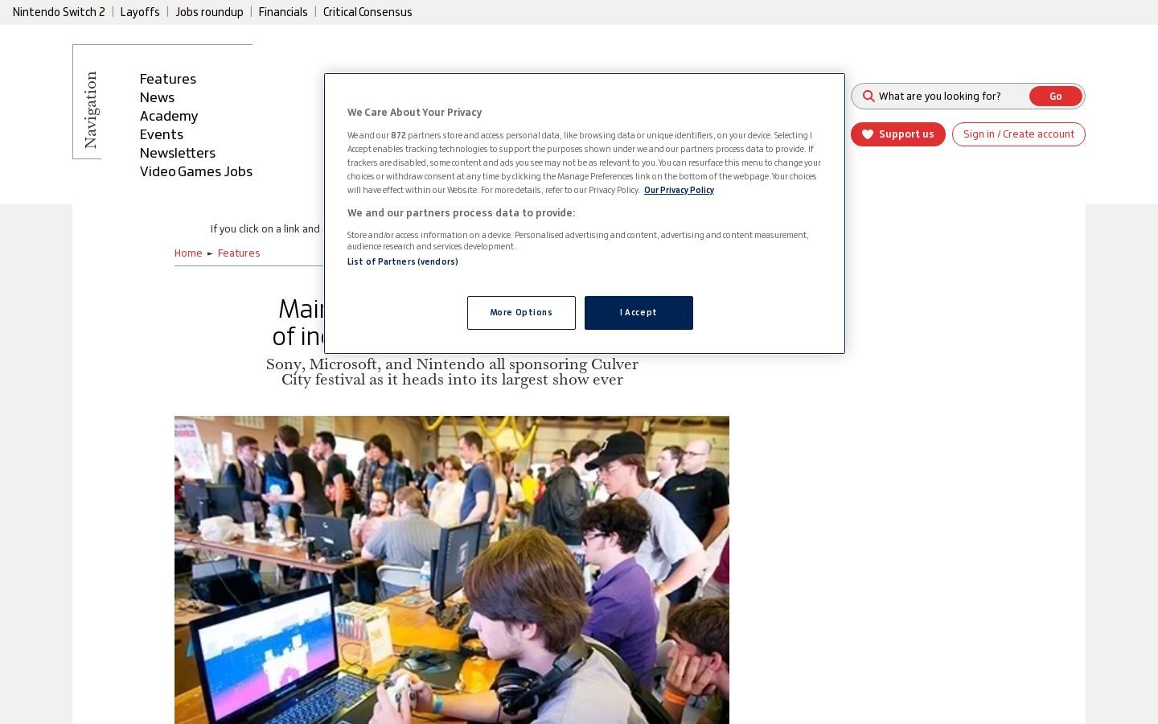Viewport: 1158px width, 724px height.
Task: Choose Newsletters in the navigation menu
Action: point(178,153)
